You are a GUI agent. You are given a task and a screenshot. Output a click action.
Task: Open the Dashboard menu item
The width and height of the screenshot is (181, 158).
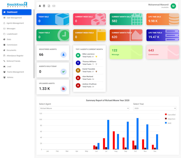click(17, 12)
